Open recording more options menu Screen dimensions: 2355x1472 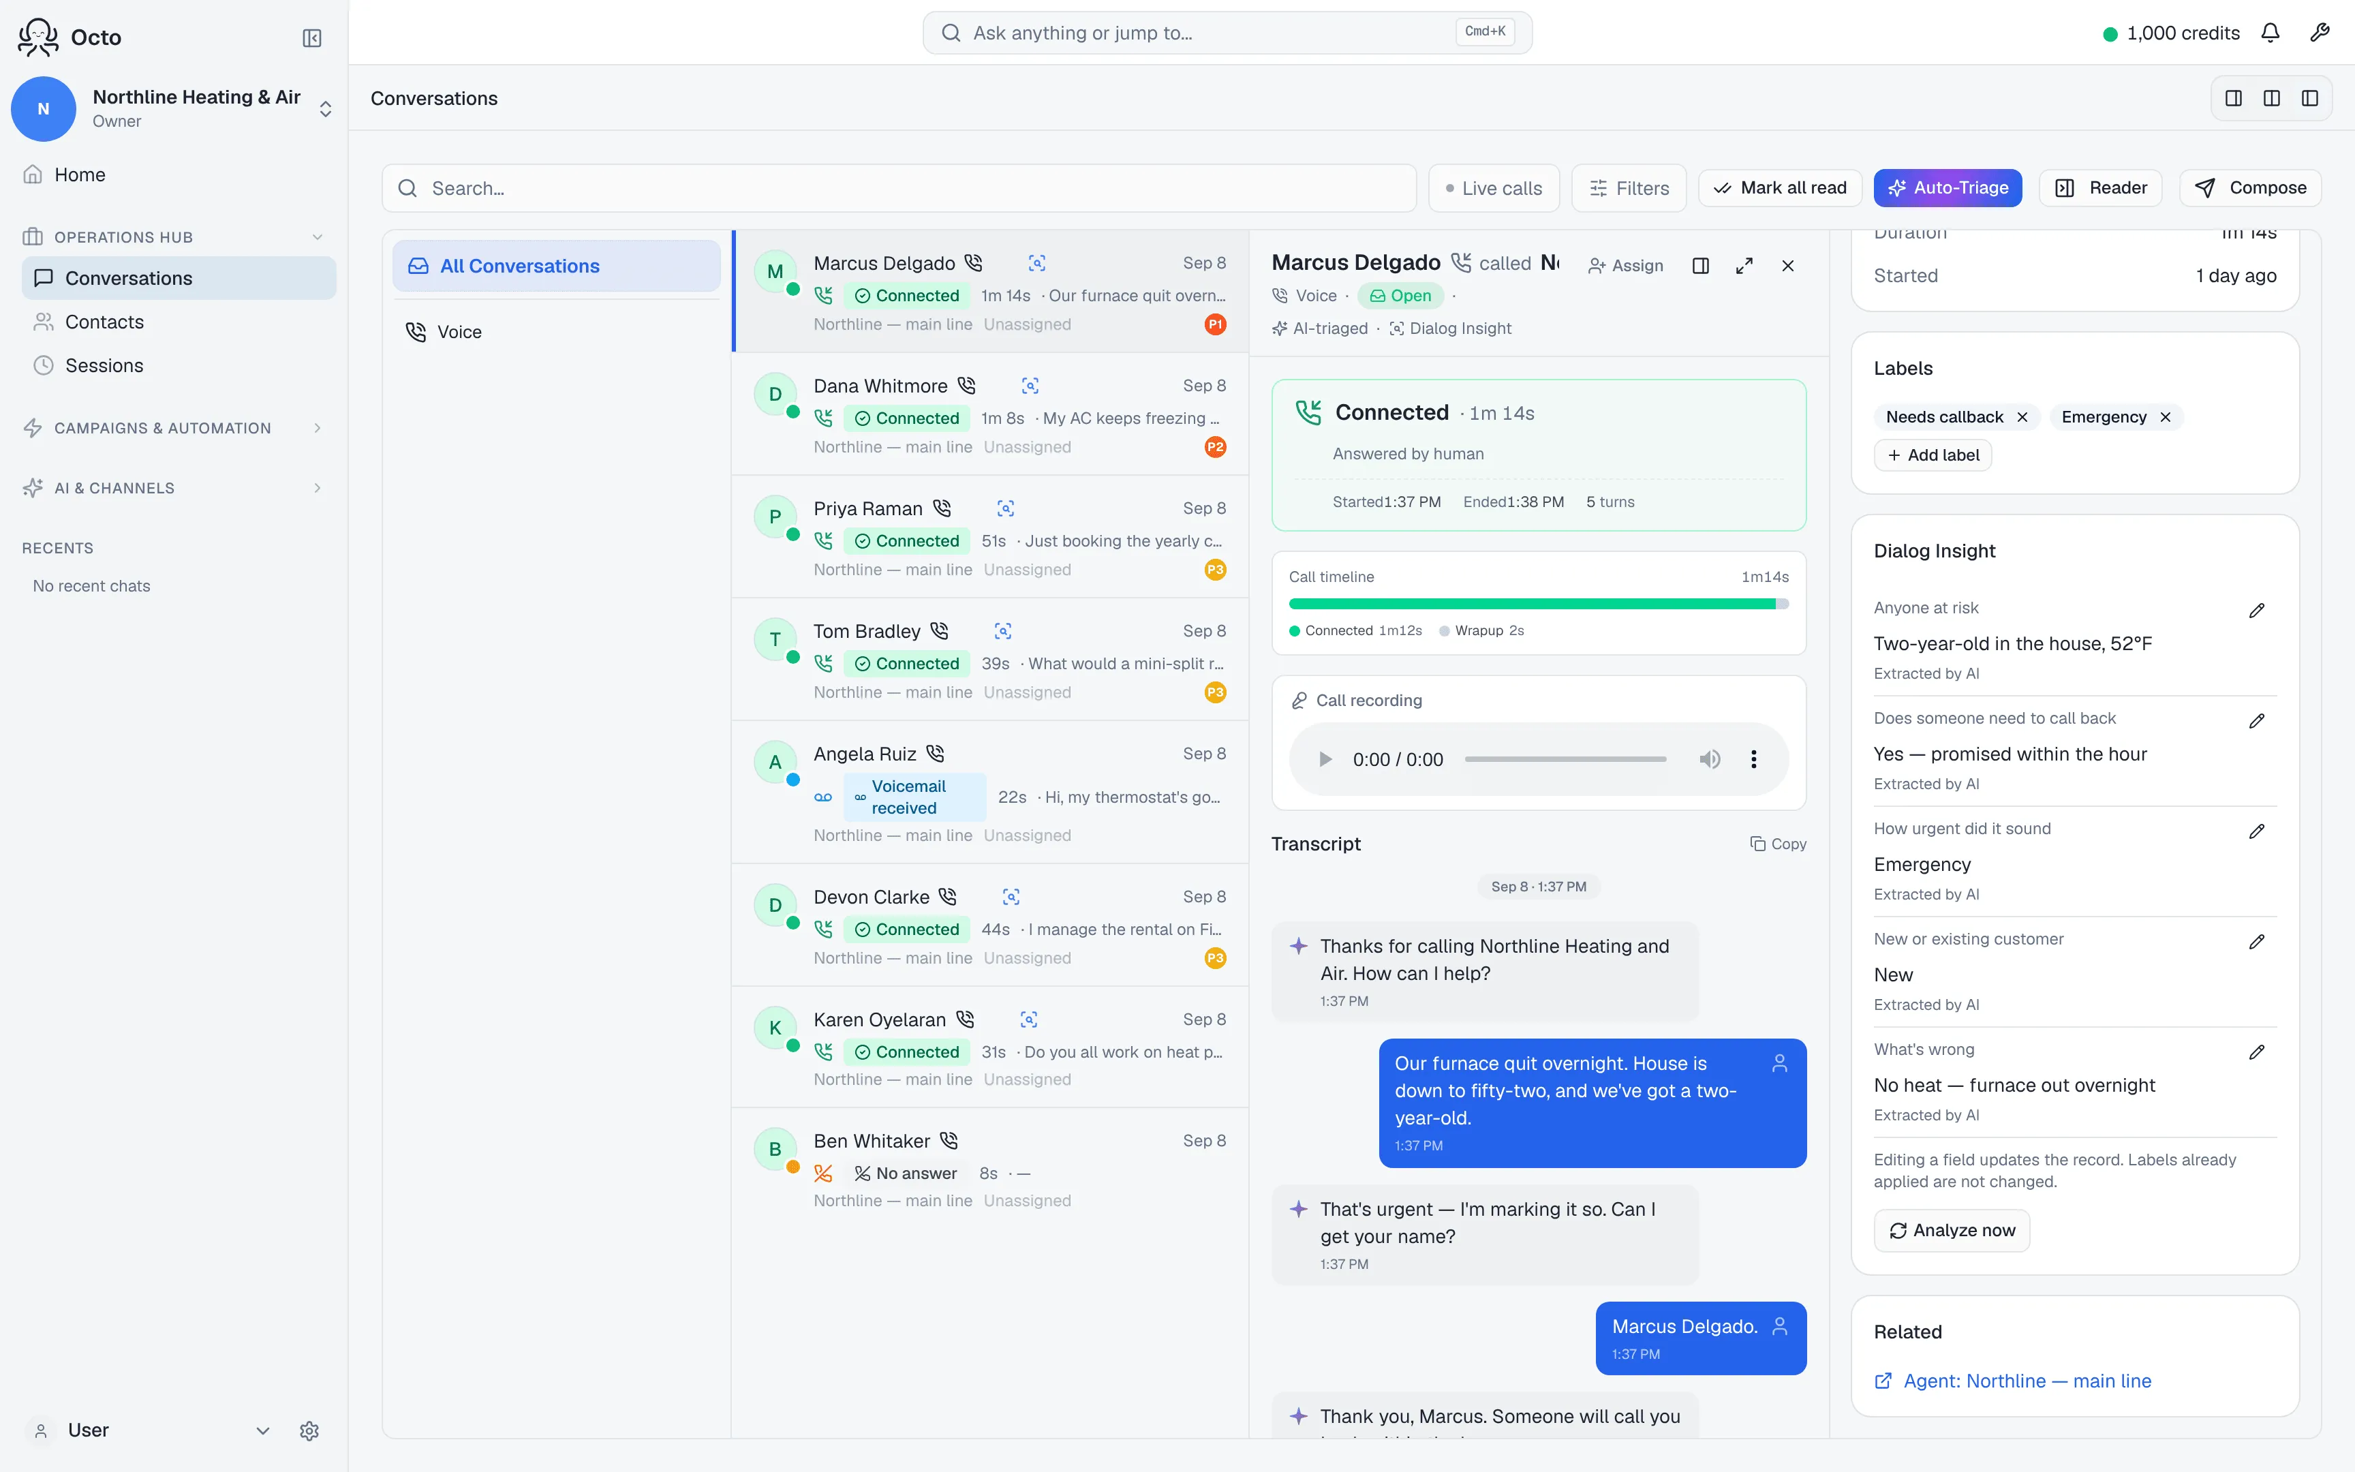tap(1753, 759)
